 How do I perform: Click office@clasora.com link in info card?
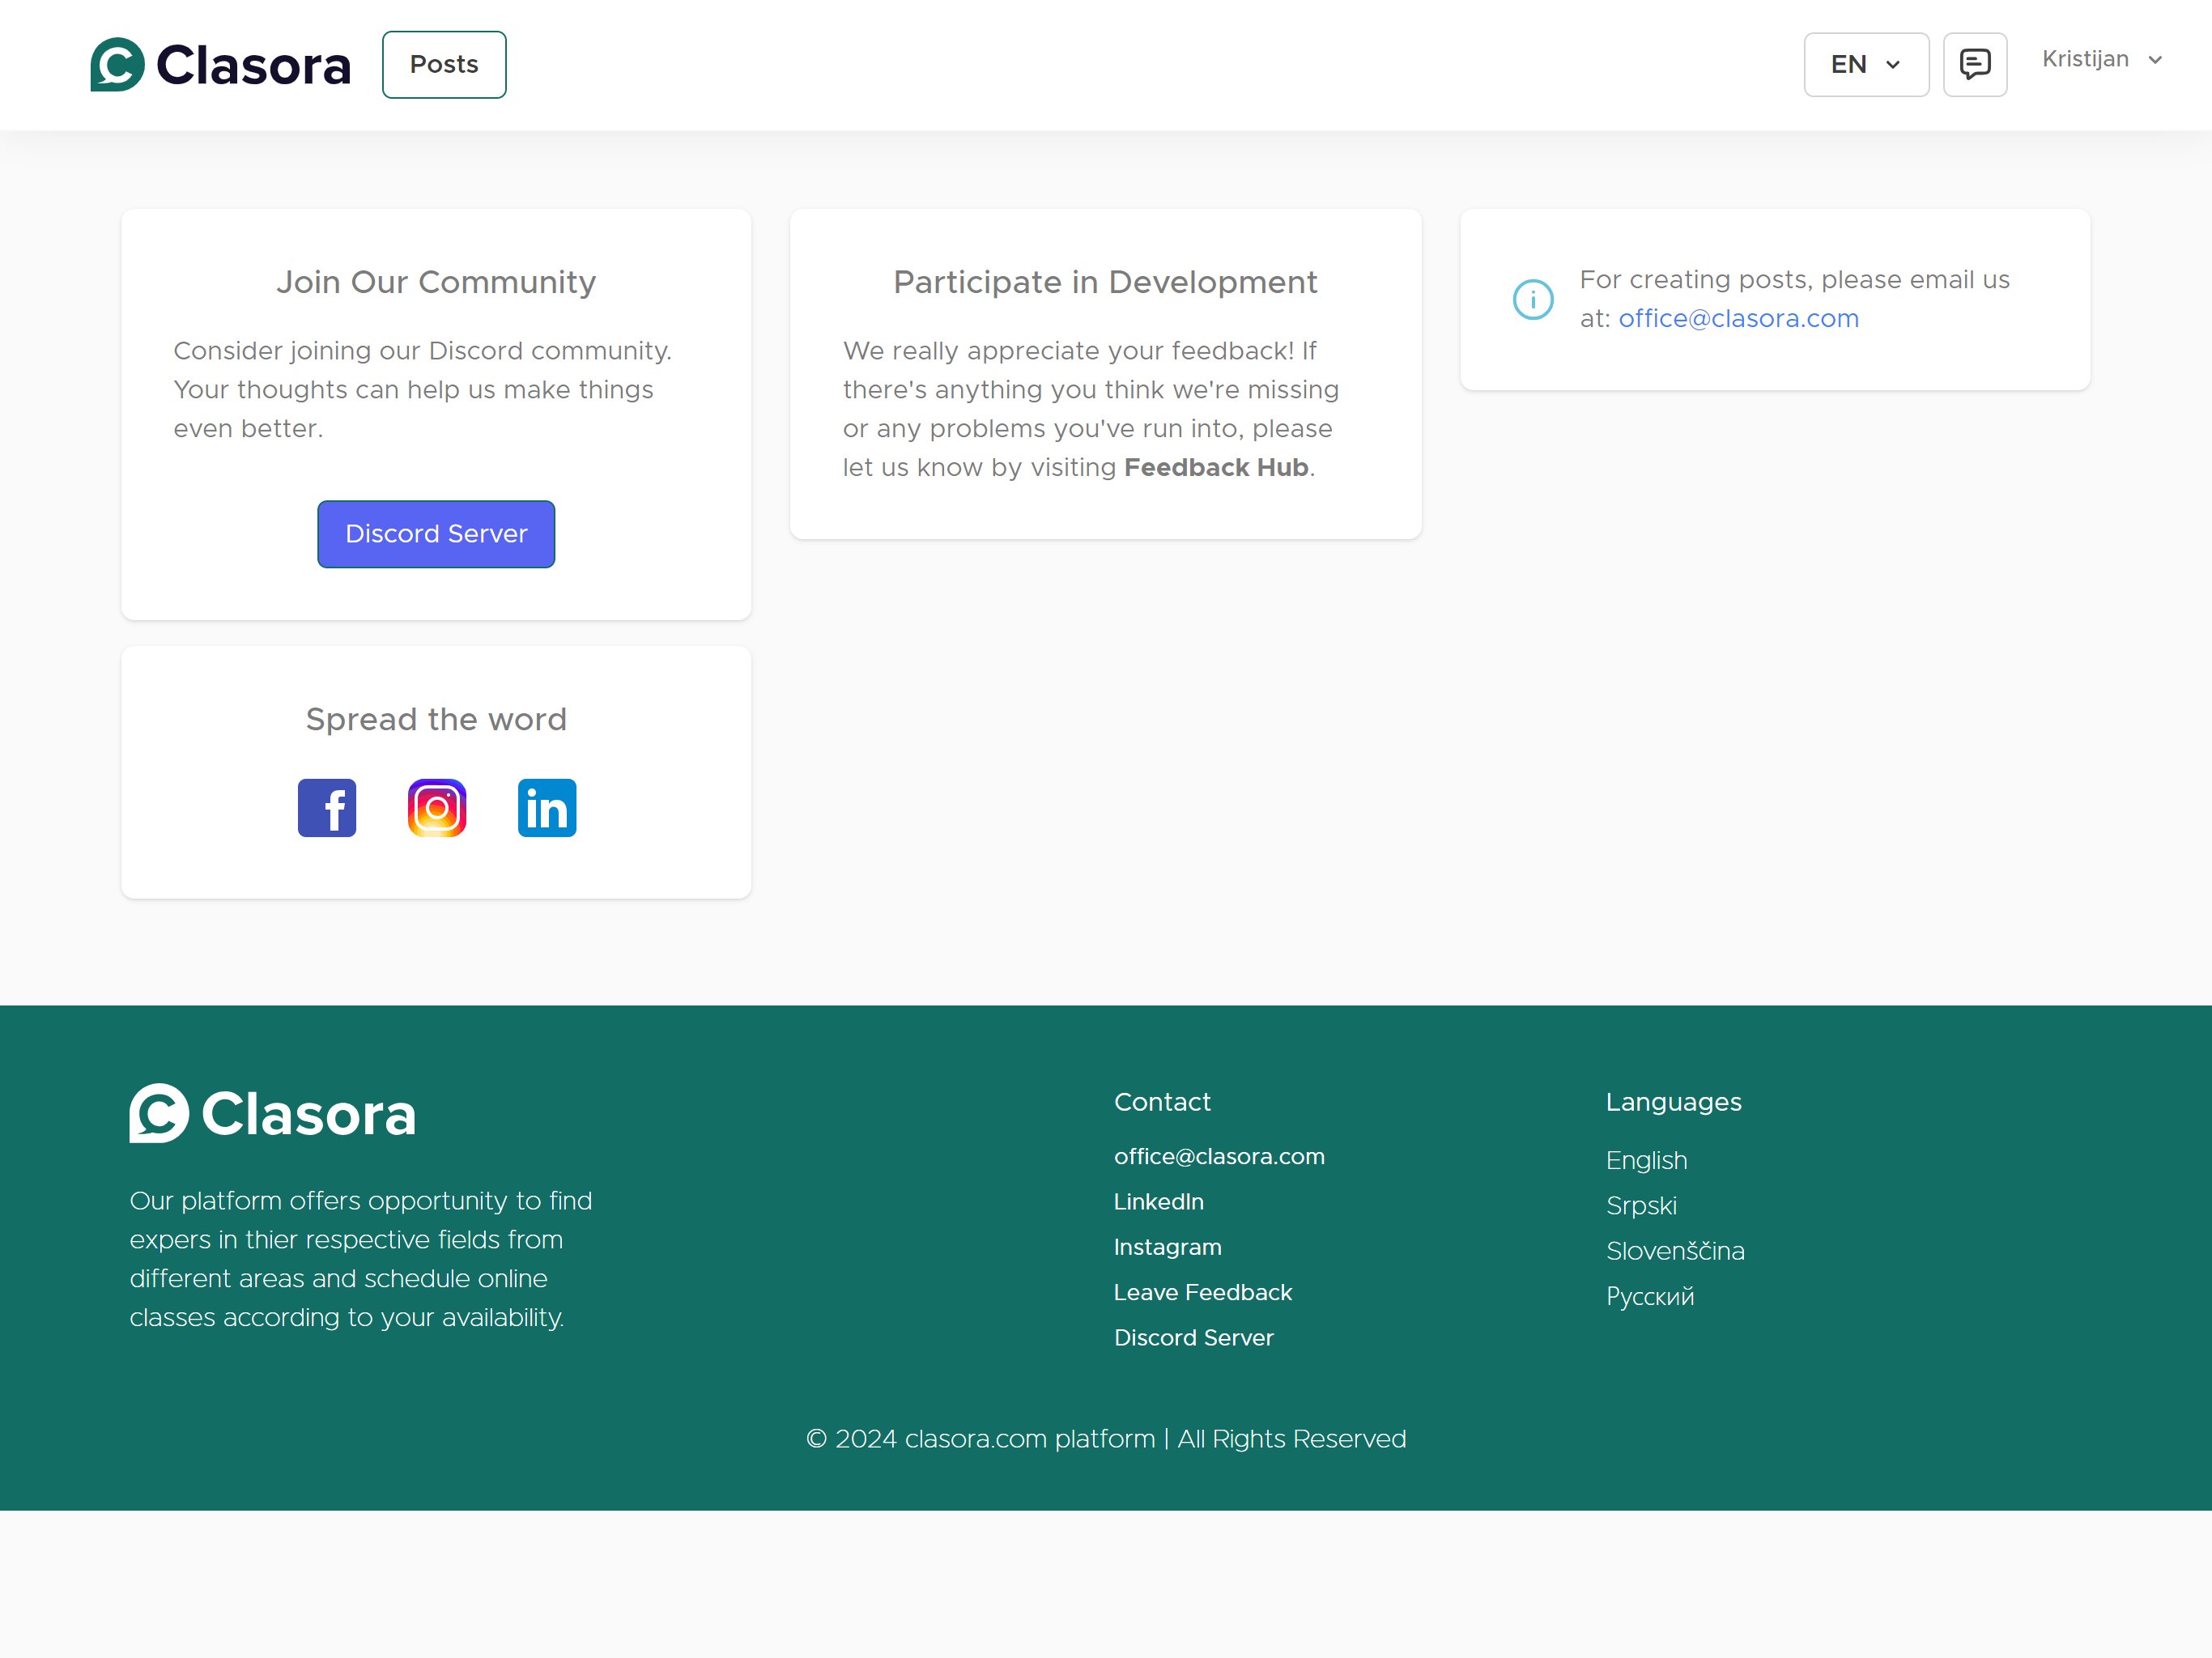[x=1738, y=318]
